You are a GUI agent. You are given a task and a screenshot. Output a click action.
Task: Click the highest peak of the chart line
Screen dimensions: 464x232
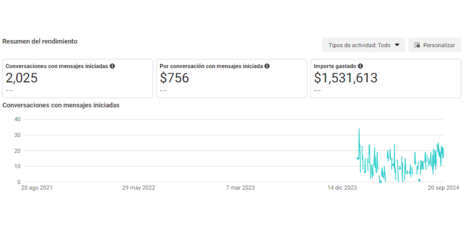pyautogui.click(x=359, y=129)
